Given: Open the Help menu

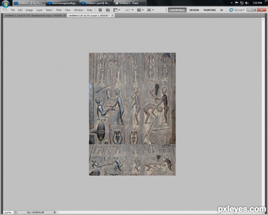Looking at the screenshot, I should pos(89,10).
